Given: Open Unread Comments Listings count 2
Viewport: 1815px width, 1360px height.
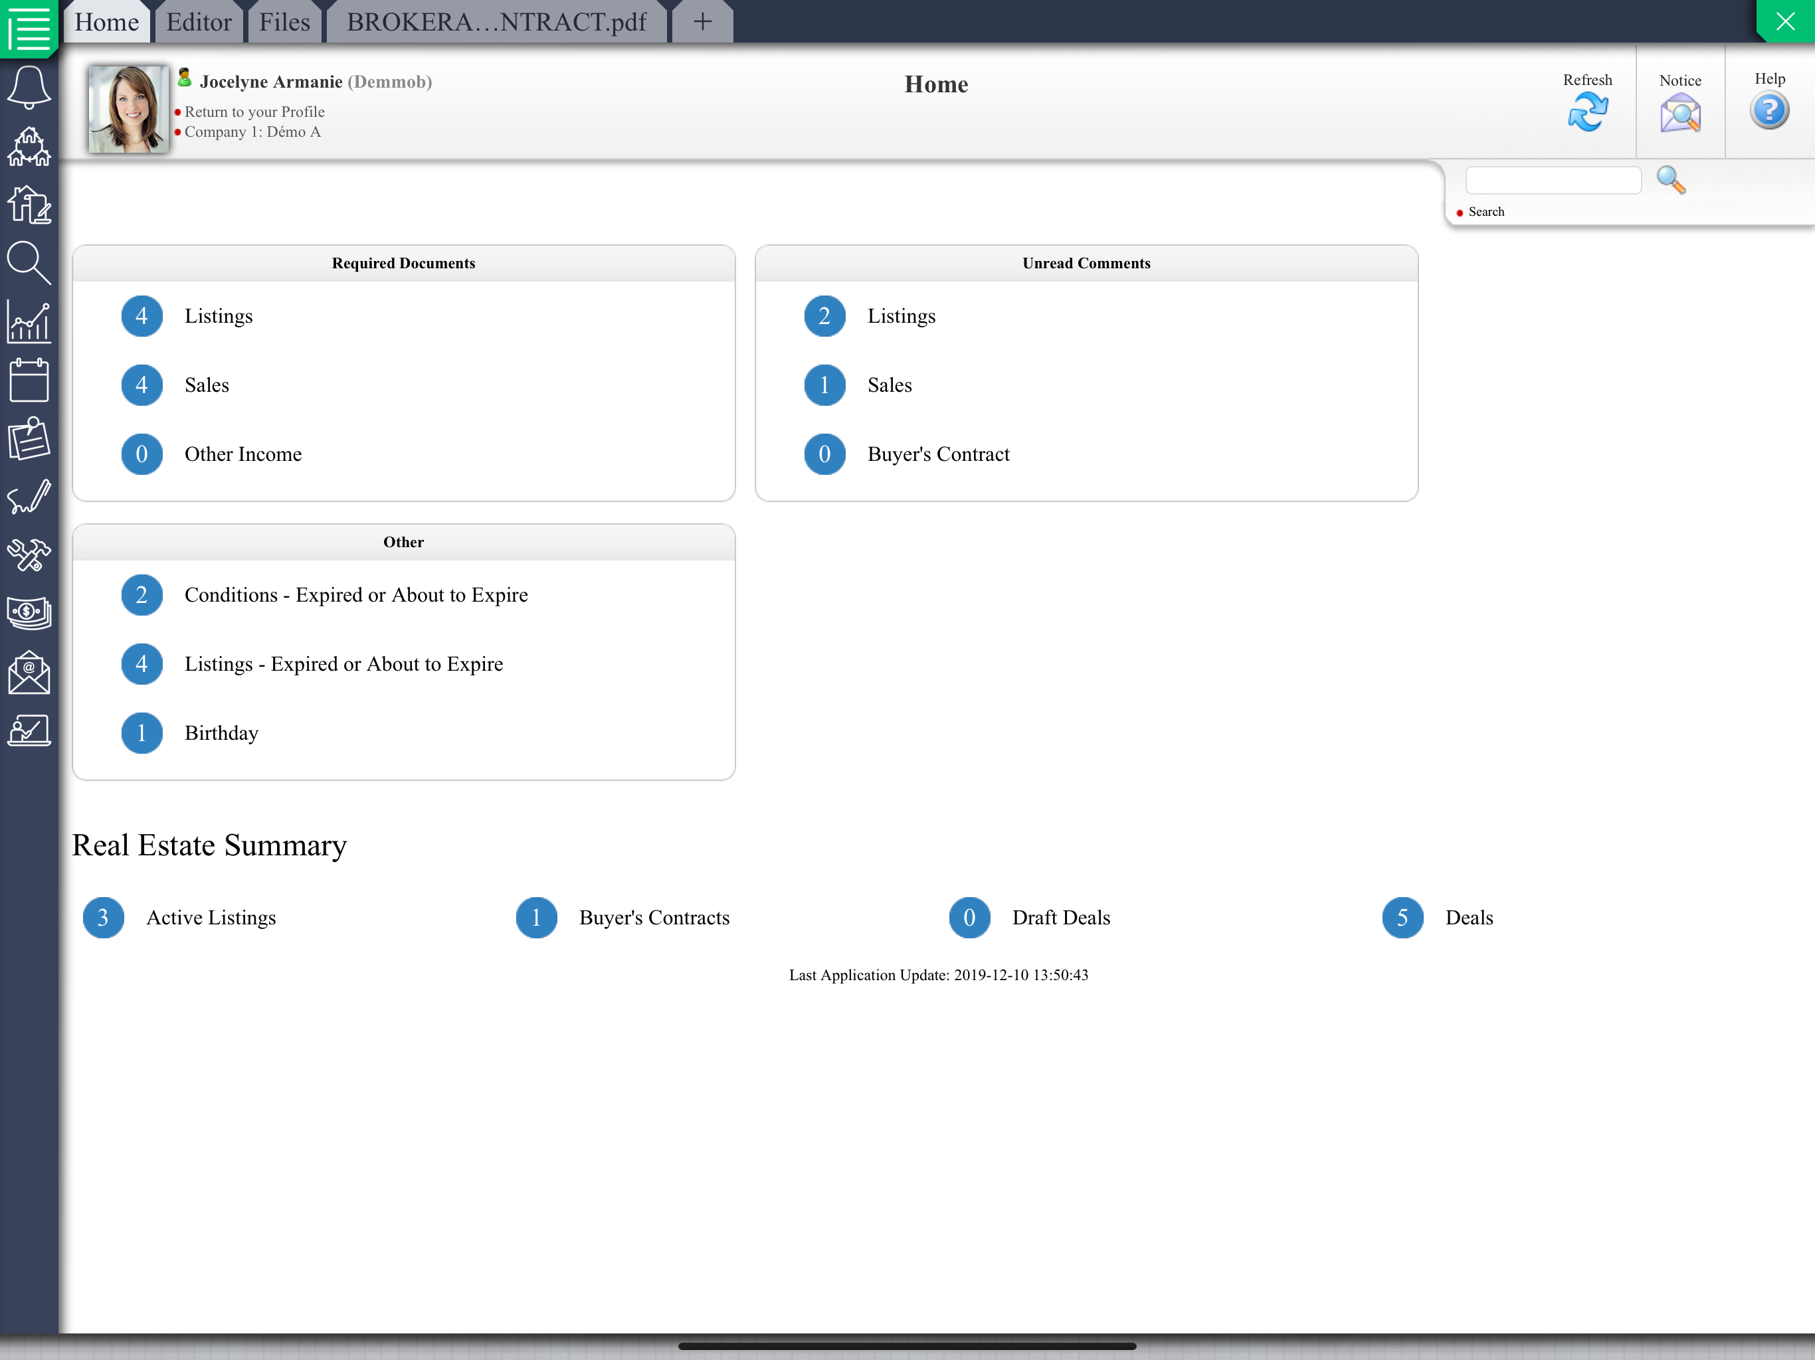Looking at the screenshot, I should coord(824,316).
